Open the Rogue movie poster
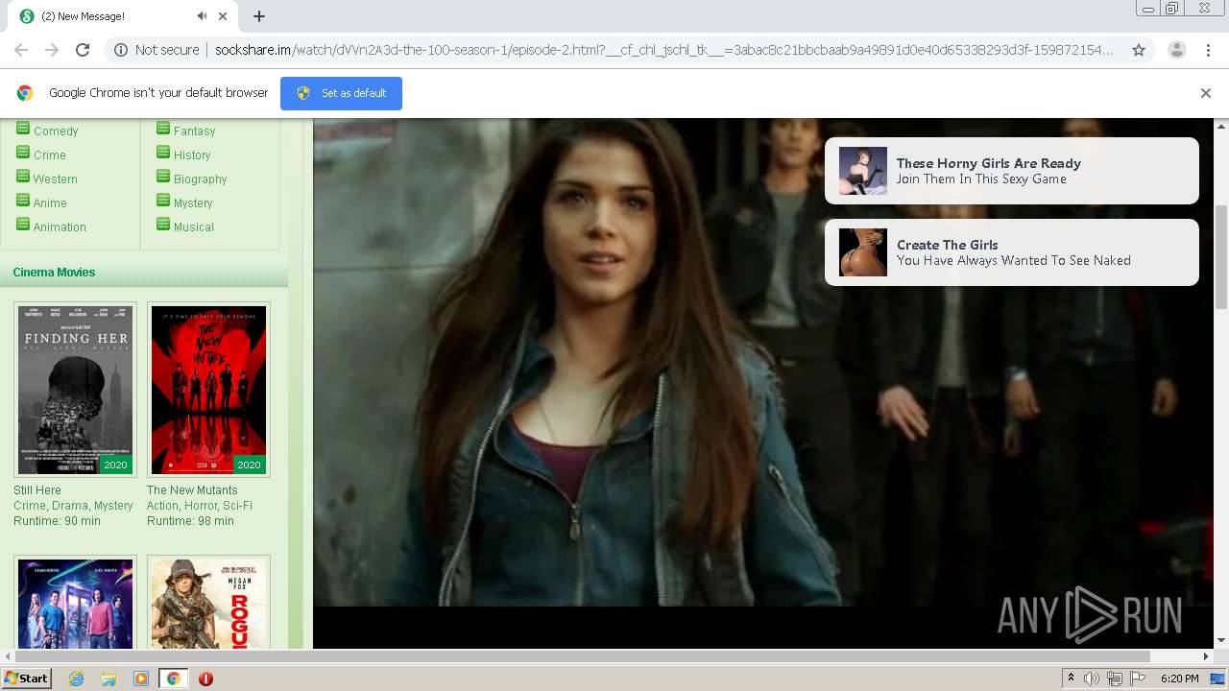Screen dimensions: 1229x691 point(208,603)
